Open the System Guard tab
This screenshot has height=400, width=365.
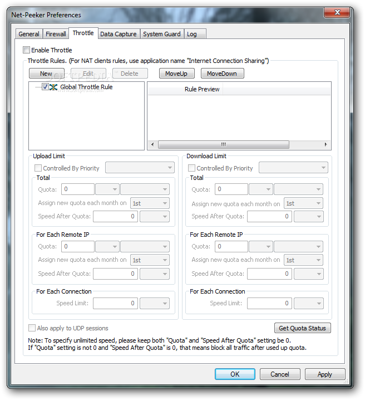tap(162, 34)
